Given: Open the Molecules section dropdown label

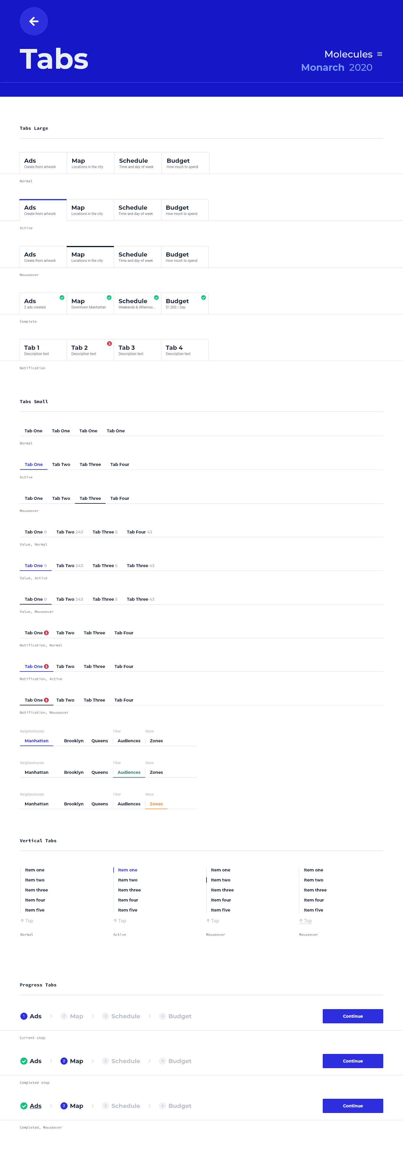Looking at the screenshot, I should click(x=348, y=54).
